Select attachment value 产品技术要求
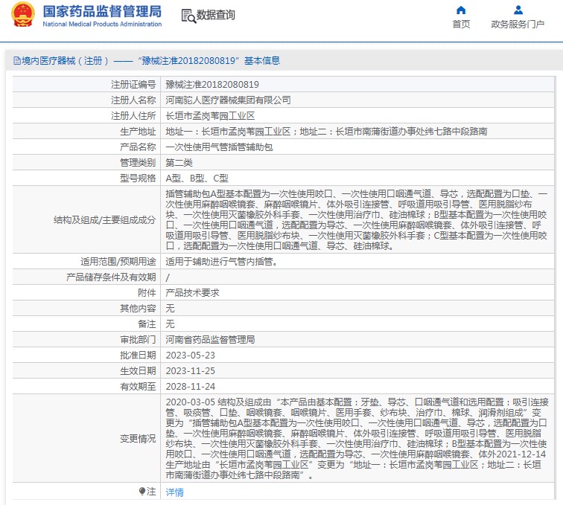563x505 pixels. click(192, 293)
